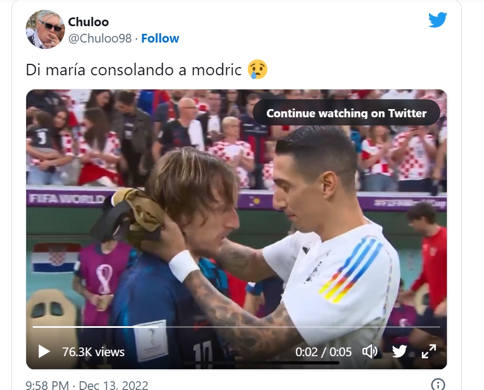Mute the video with the speaker icon
The height and width of the screenshot is (390, 484).
(x=369, y=351)
